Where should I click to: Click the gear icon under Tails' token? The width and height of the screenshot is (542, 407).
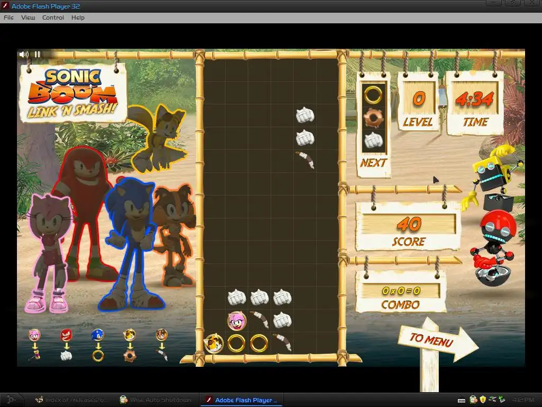coord(130,356)
